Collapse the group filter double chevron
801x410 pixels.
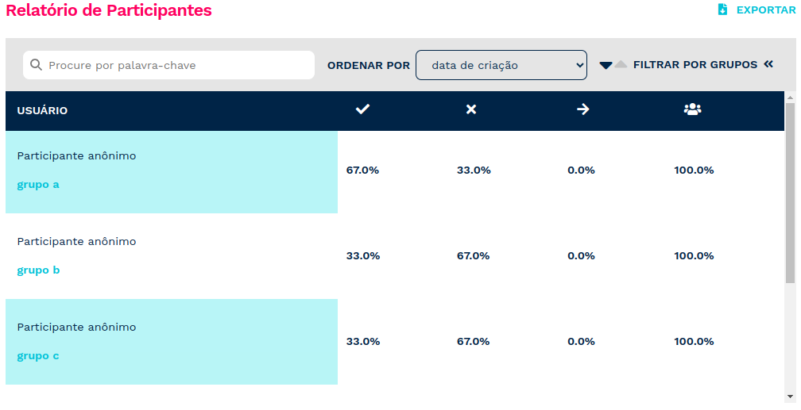pos(768,64)
